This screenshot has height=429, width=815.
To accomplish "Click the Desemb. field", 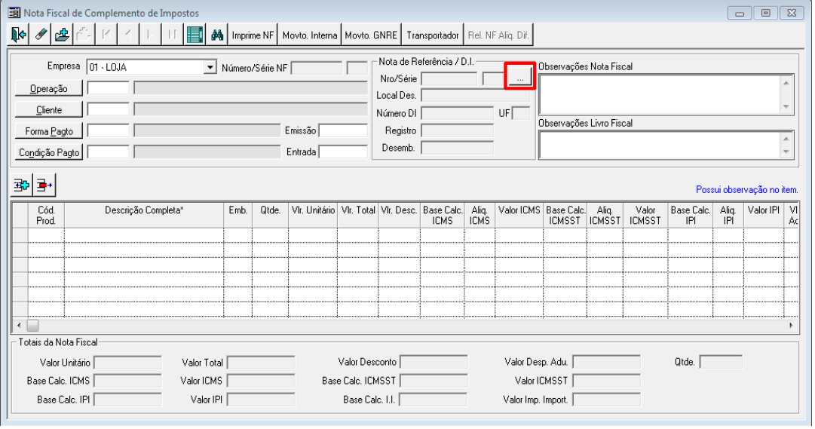I will pyautogui.click(x=458, y=148).
